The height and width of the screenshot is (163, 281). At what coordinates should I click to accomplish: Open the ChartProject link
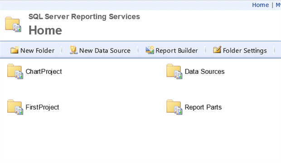click(x=44, y=72)
